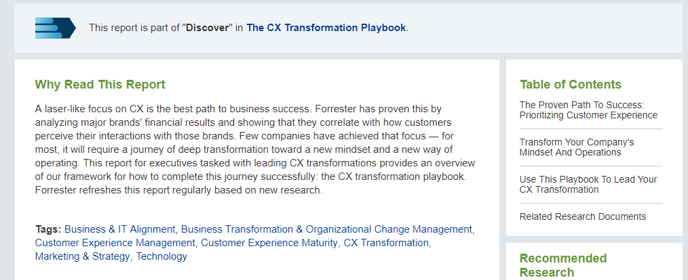Screen dimensions: 688x280
Task: Open the CX Transformation tag
Action: point(386,243)
